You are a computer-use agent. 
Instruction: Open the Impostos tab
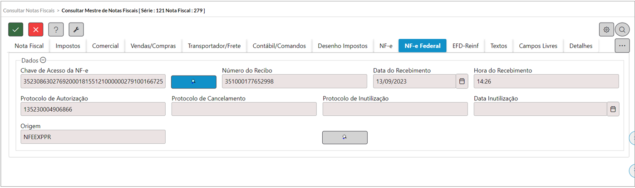point(68,46)
